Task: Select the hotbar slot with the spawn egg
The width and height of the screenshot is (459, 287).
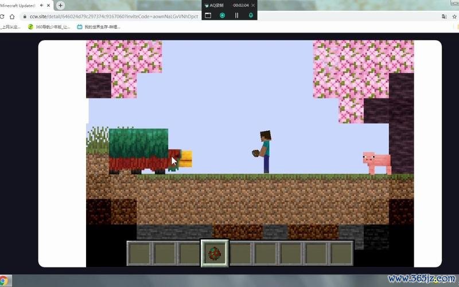Action: click(215, 253)
